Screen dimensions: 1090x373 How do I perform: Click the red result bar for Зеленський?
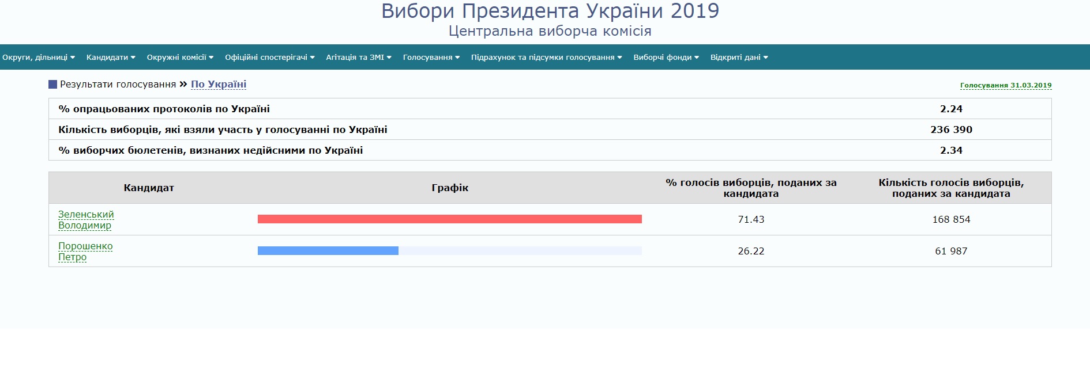pyautogui.click(x=449, y=219)
